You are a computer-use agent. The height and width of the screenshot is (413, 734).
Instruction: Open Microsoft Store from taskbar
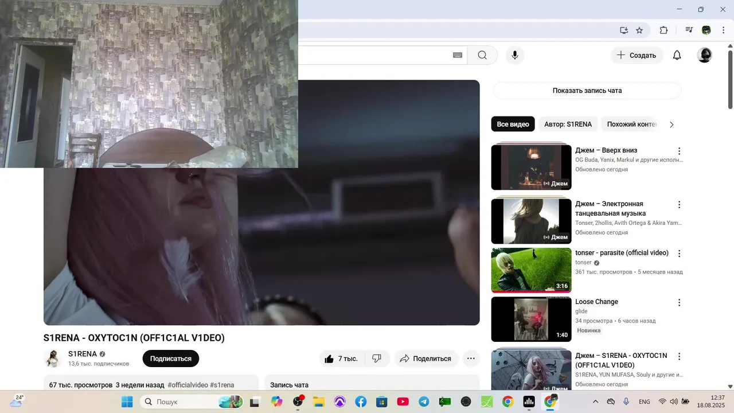(x=381, y=402)
